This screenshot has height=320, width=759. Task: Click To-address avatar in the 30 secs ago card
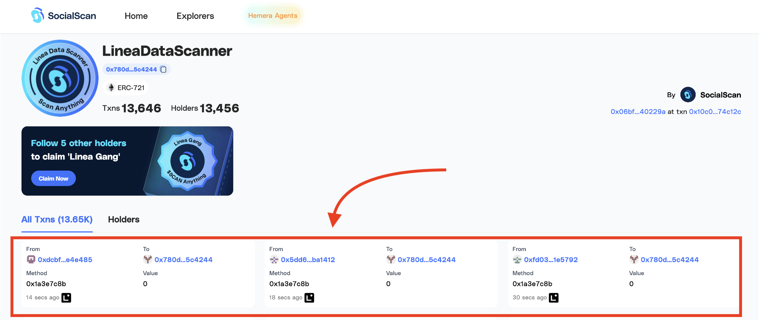[x=634, y=260]
